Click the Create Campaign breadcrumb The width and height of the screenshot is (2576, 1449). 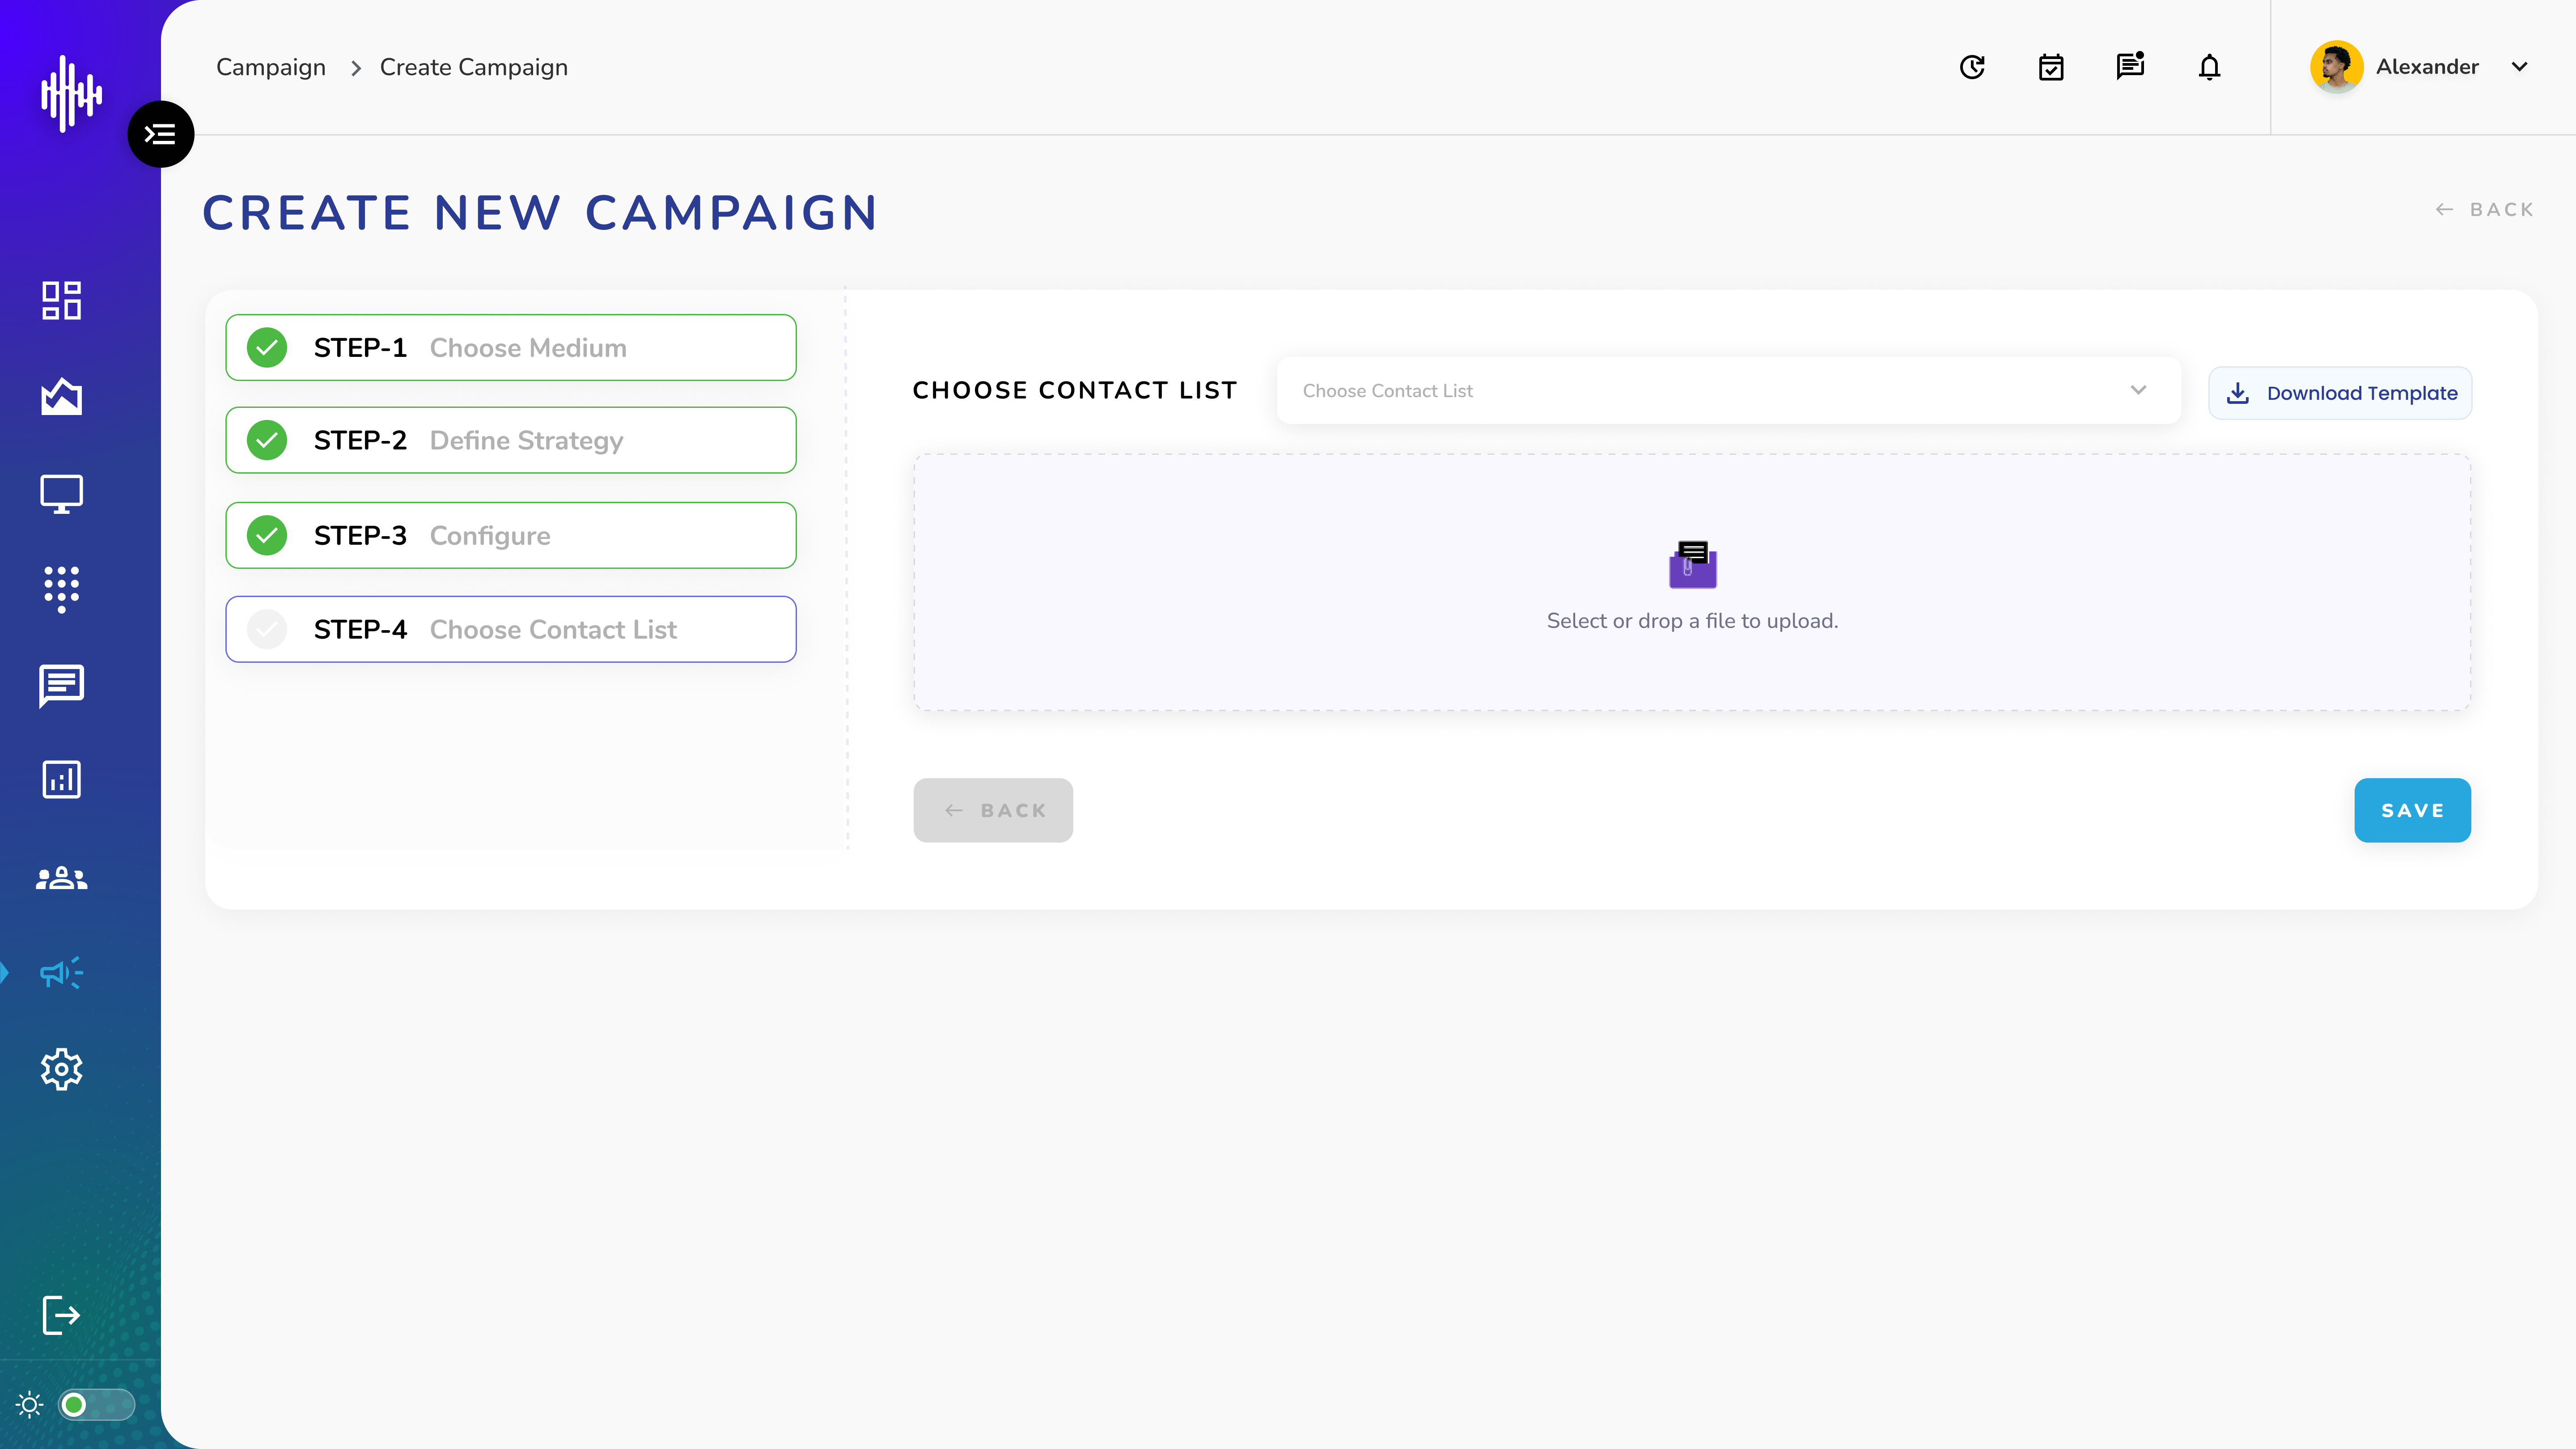coord(474,67)
